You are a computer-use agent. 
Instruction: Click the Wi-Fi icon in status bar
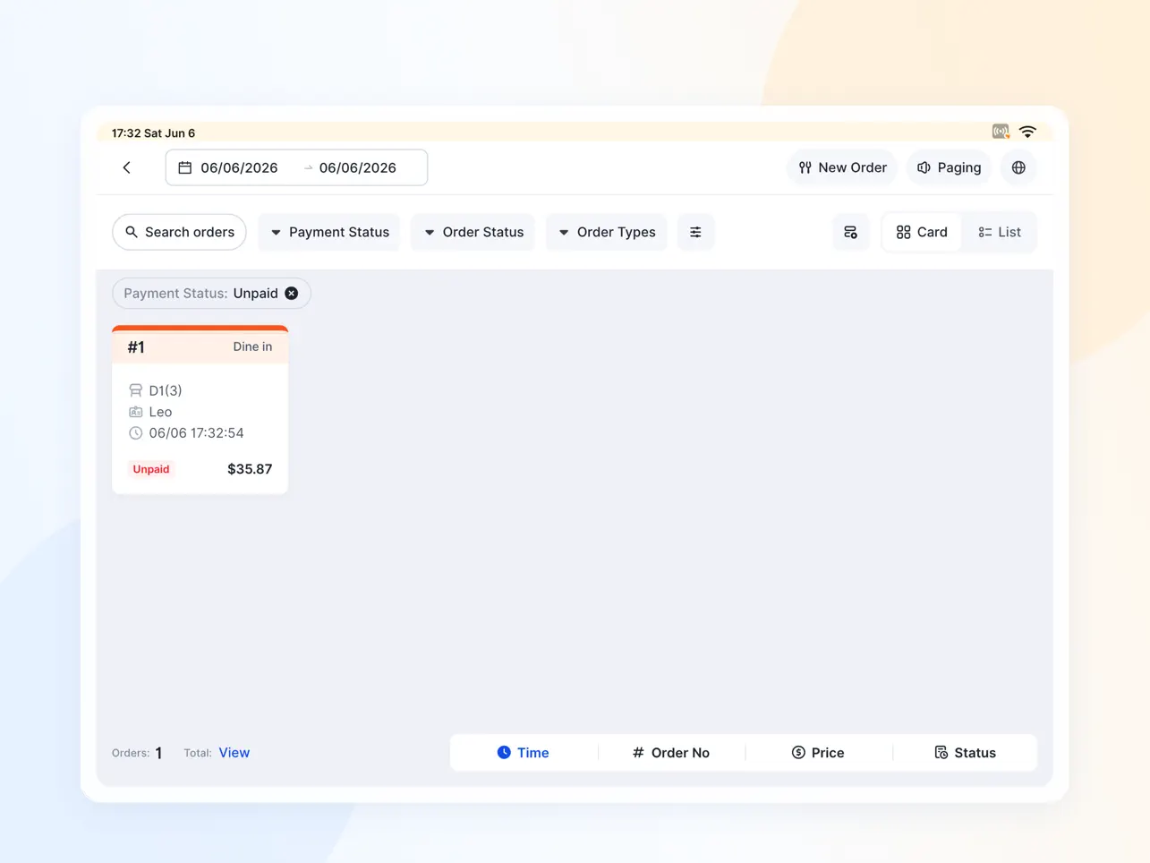point(1027,132)
